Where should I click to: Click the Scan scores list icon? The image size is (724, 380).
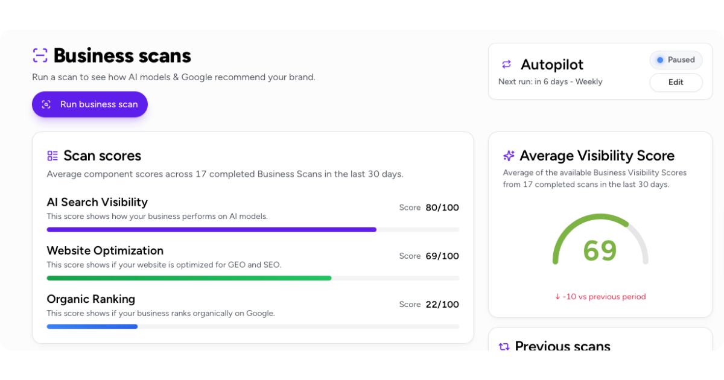point(52,156)
